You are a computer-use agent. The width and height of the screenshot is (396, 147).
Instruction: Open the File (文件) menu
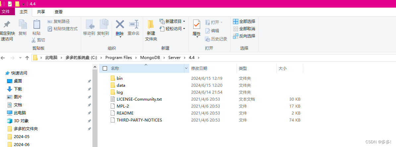tap(6, 12)
